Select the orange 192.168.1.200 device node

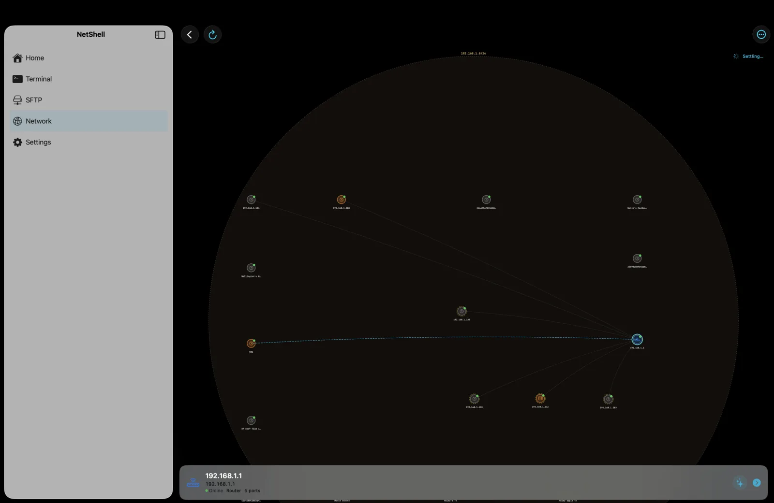(x=342, y=200)
